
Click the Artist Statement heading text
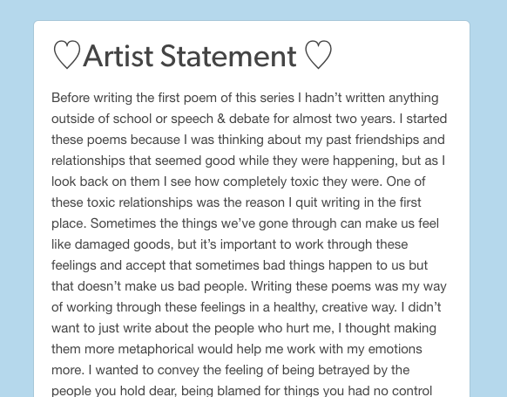coord(190,56)
